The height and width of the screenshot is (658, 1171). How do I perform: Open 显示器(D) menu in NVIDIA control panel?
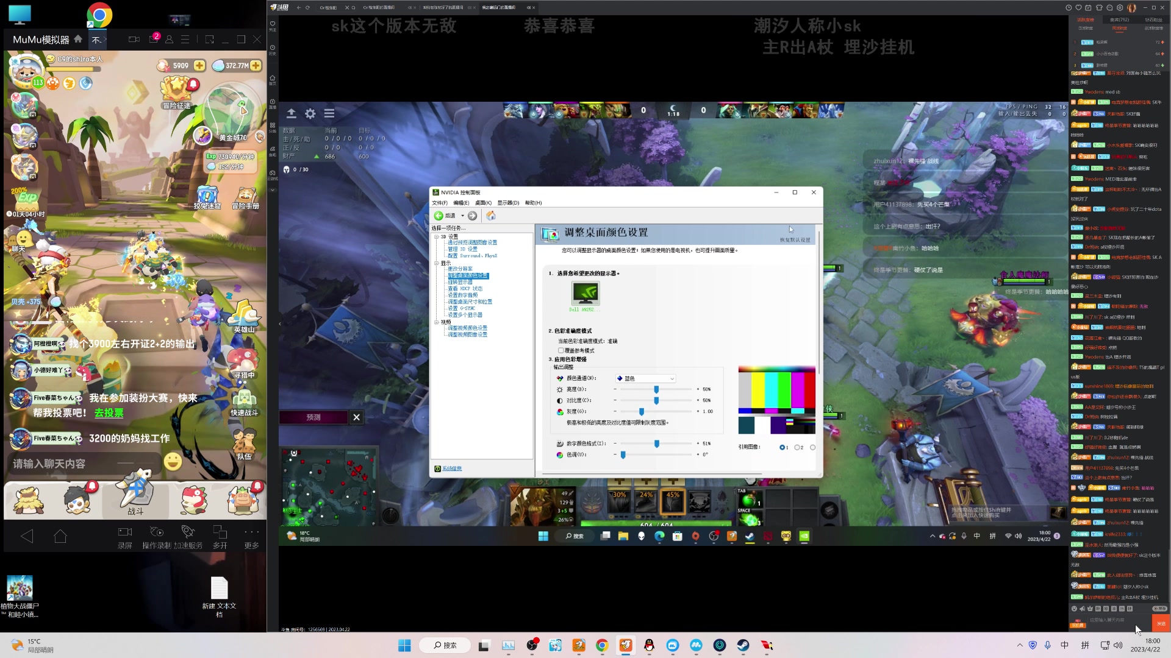pyautogui.click(x=508, y=203)
